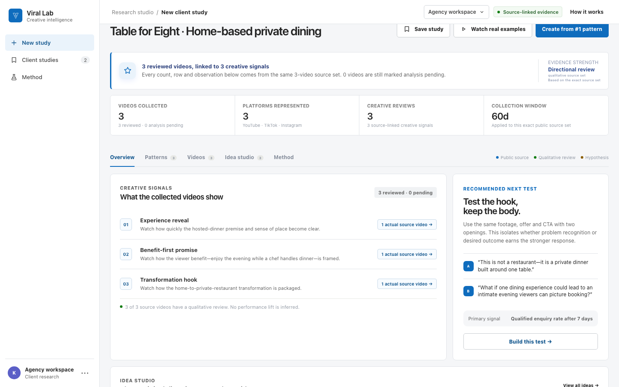Switch to the Videos tab
Viewport: 619px width, 387px height.
pyautogui.click(x=200, y=157)
